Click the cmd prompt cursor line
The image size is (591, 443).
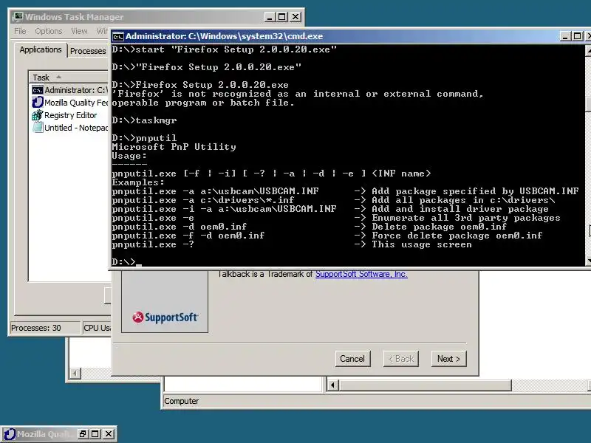coord(126,262)
